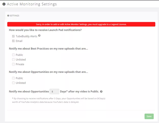159x123 pixels.
Task: Click the YouTube Analytics delay footnote text
Action: (59, 100)
